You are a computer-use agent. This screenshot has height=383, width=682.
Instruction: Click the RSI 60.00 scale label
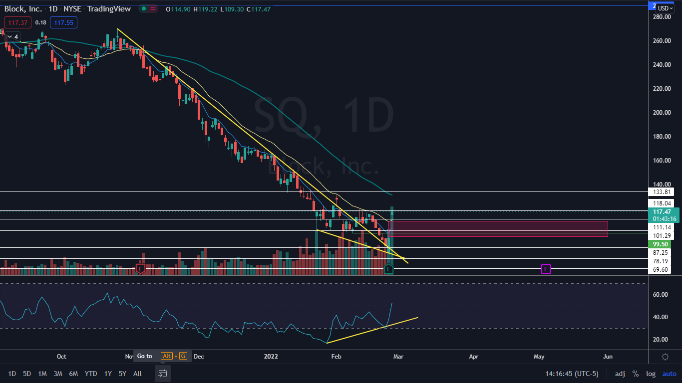pos(660,295)
